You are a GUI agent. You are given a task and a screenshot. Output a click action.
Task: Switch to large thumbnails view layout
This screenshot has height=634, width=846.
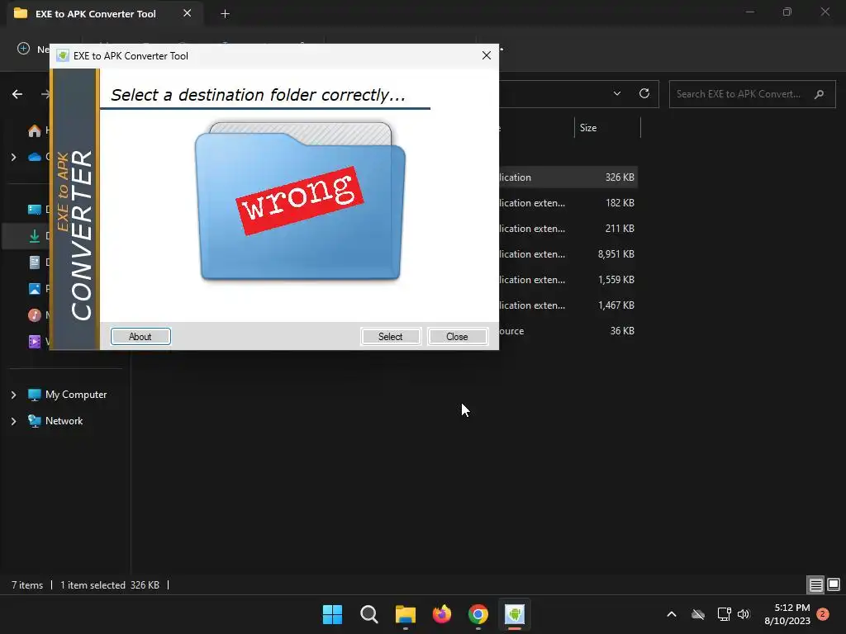(x=834, y=584)
